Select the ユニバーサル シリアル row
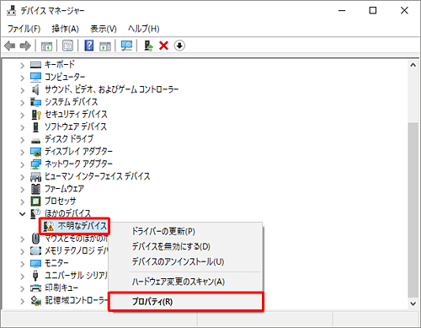The image size is (421, 328). coord(77,276)
